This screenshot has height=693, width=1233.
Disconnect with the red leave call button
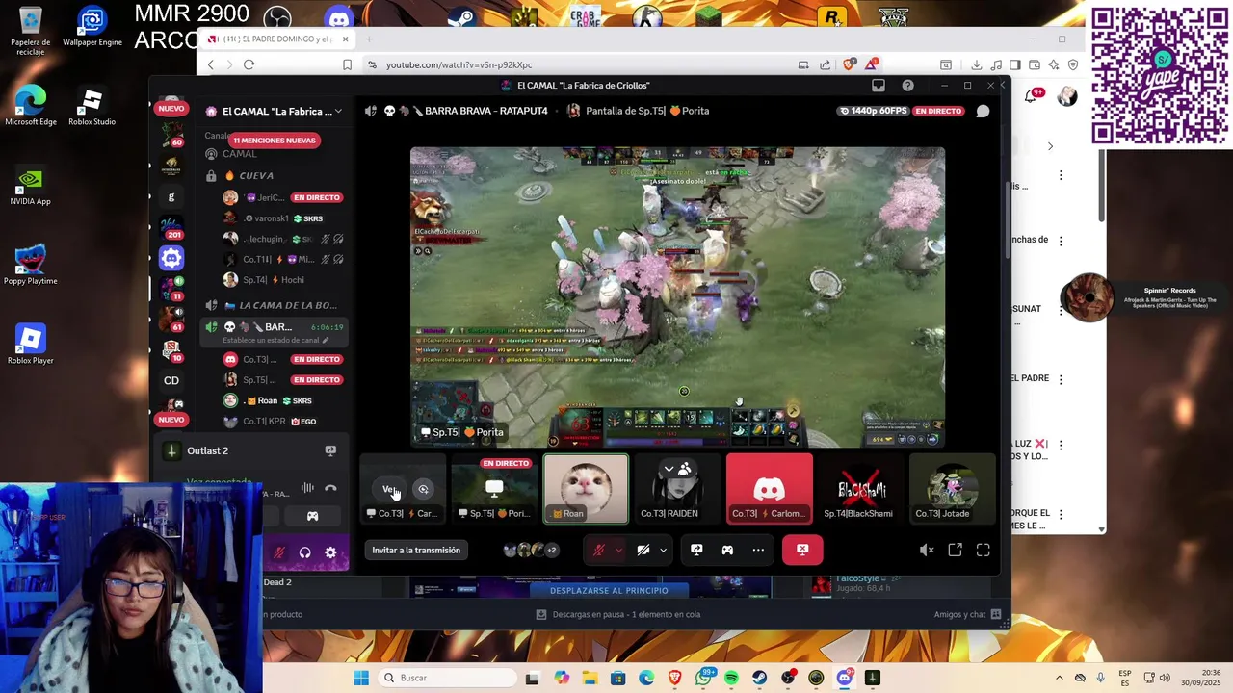pos(802,550)
